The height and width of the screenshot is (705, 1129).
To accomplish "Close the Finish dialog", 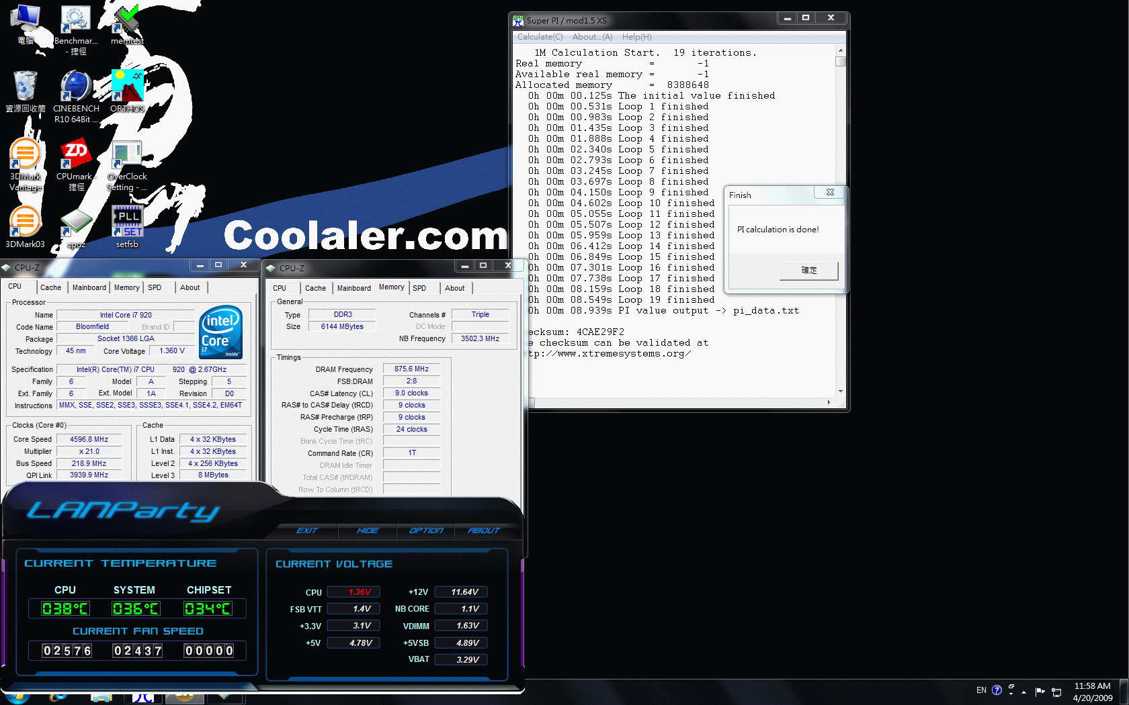I will click(830, 192).
